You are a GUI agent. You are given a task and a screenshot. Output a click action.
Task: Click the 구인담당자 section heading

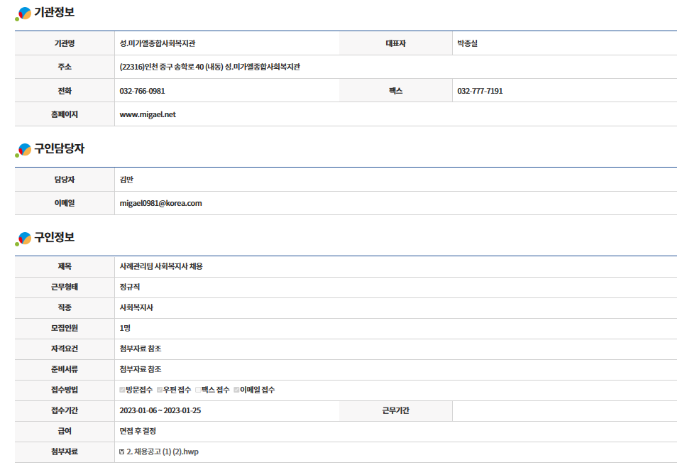[x=59, y=148]
